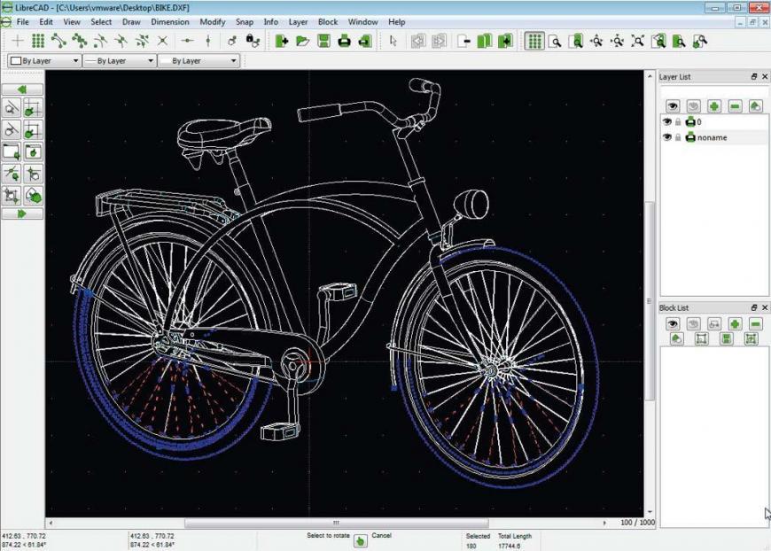Screen dimensions: 771x551
Task: Remove layer with minus icon
Action: pos(735,105)
